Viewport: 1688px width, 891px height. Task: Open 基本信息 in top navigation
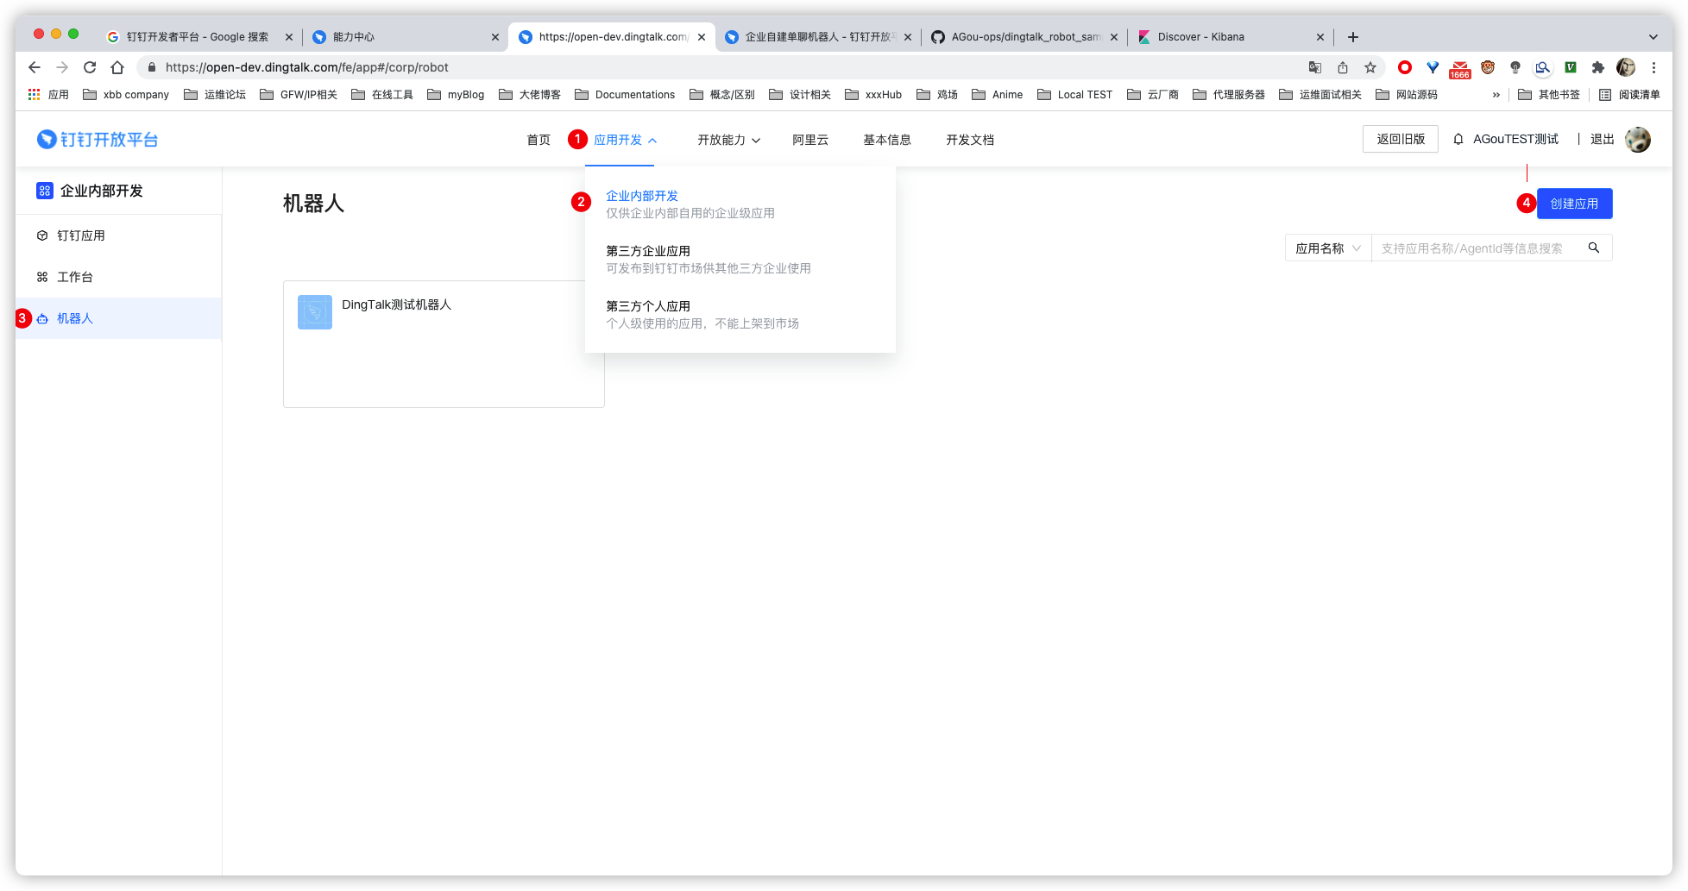[887, 140]
